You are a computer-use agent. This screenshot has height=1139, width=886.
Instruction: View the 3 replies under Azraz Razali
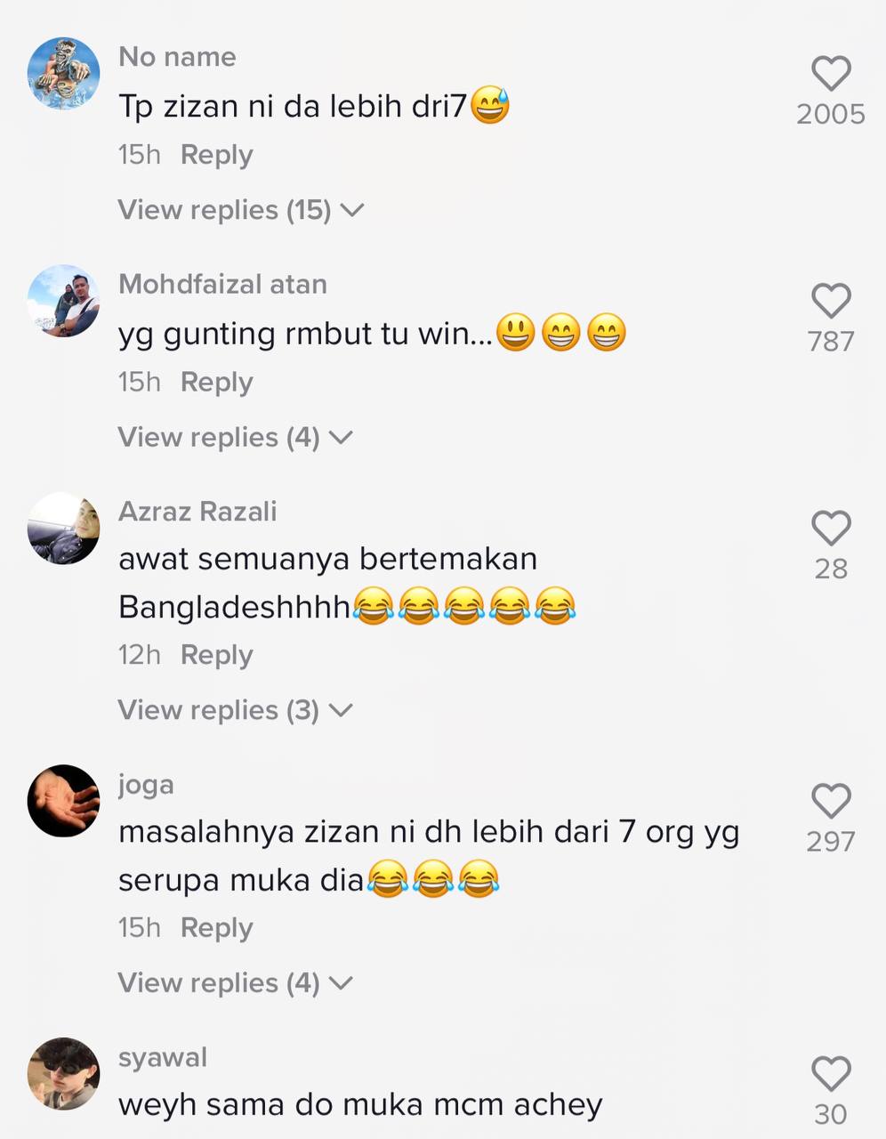(236, 710)
